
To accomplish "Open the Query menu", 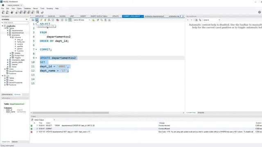I will (x=19, y=9).
